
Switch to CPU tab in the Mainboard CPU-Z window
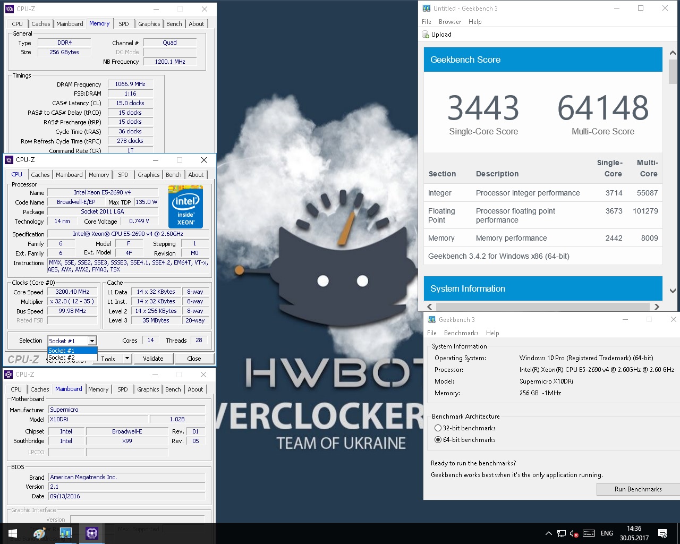pyautogui.click(x=16, y=389)
